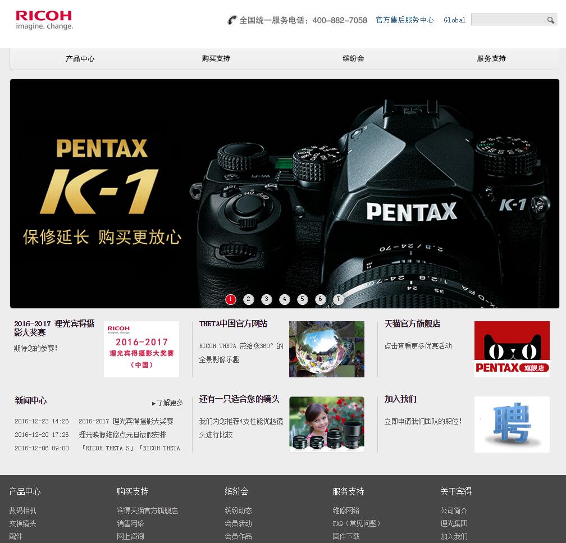Open footer link 维修网络
The height and width of the screenshot is (543, 566).
tap(346, 510)
